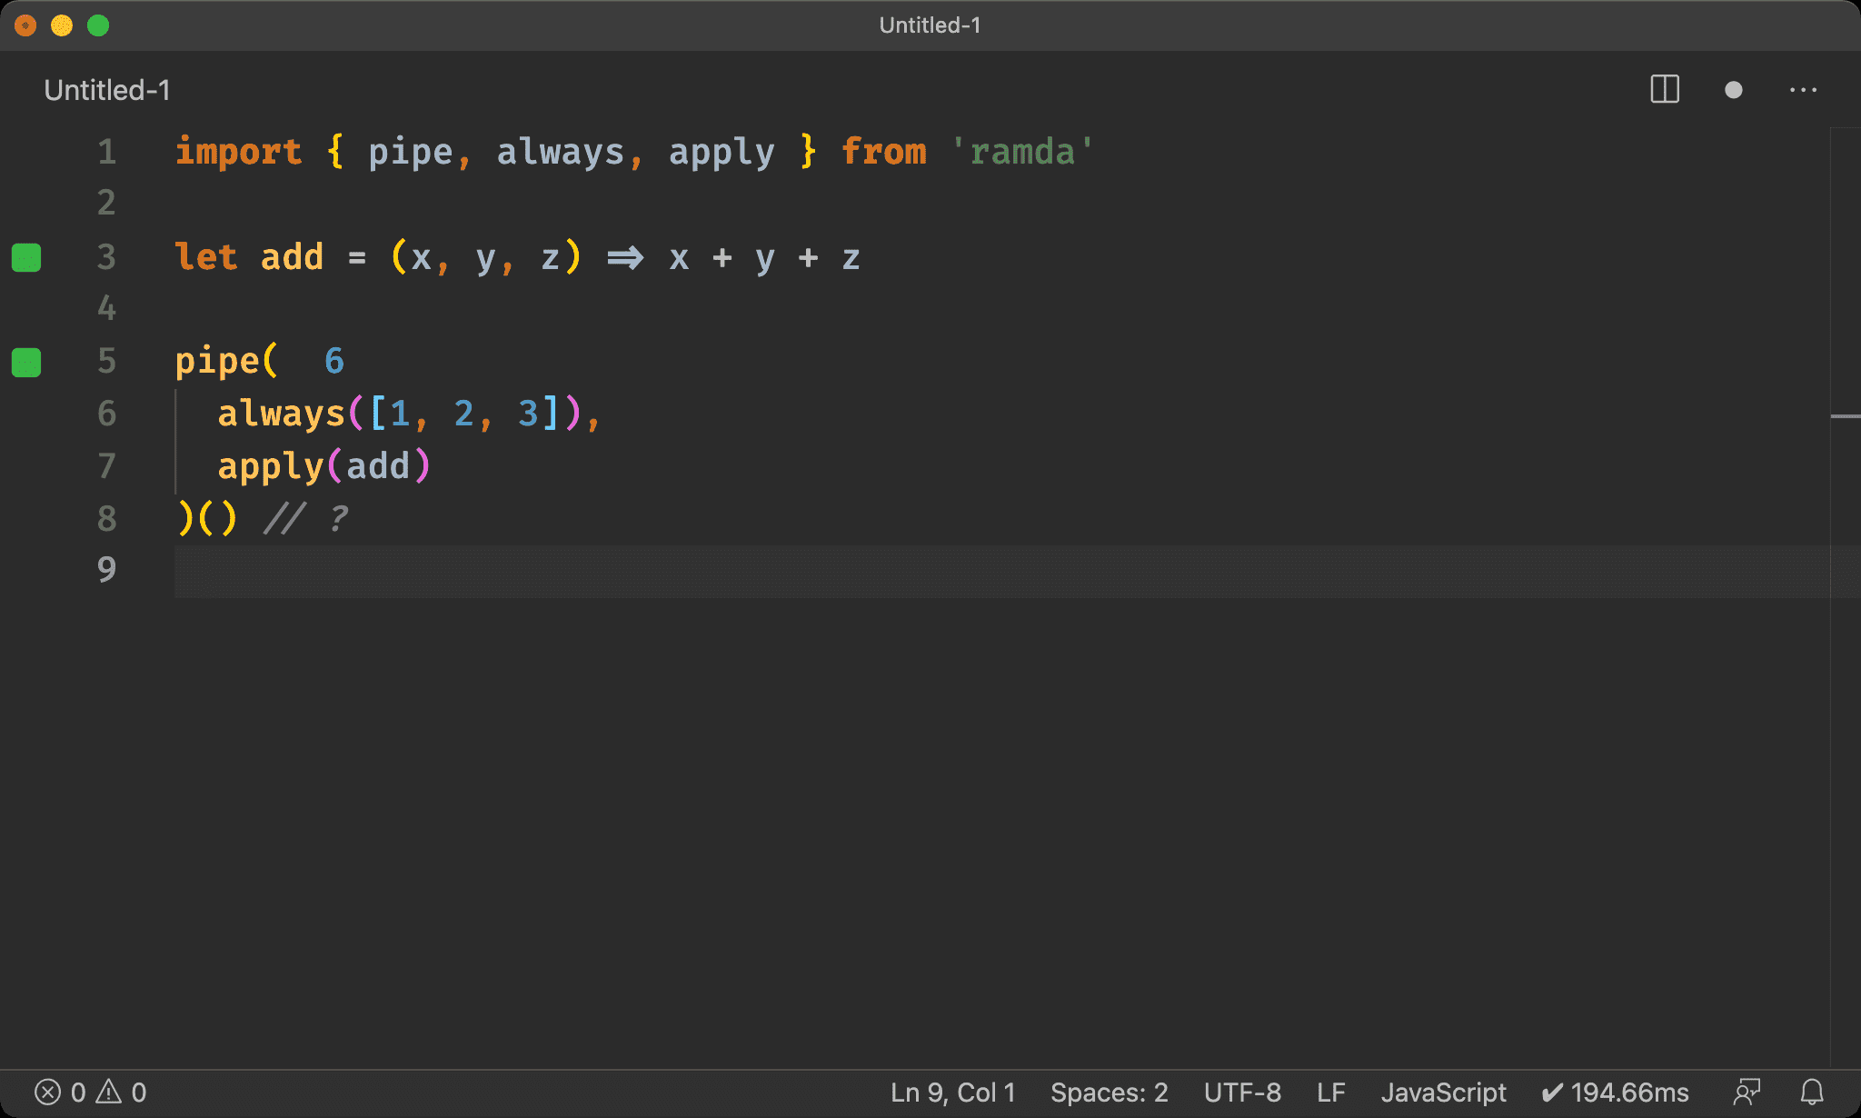Image resolution: width=1861 pixels, height=1118 pixels.
Task: Click the arrow operator on line 3
Action: click(625, 258)
